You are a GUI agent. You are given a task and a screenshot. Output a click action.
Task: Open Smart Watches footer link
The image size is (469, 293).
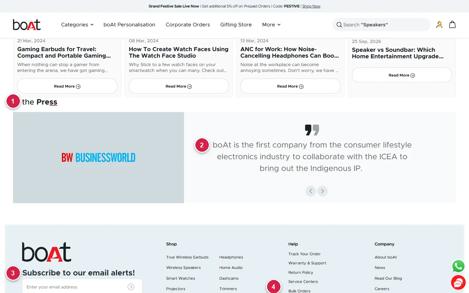coord(180,278)
